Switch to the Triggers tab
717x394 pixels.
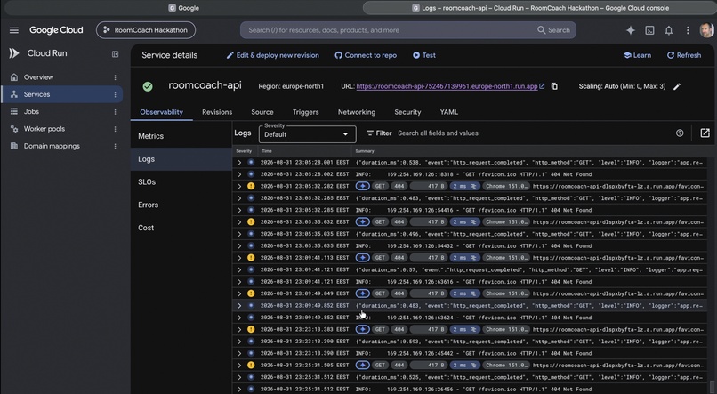pyautogui.click(x=305, y=112)
